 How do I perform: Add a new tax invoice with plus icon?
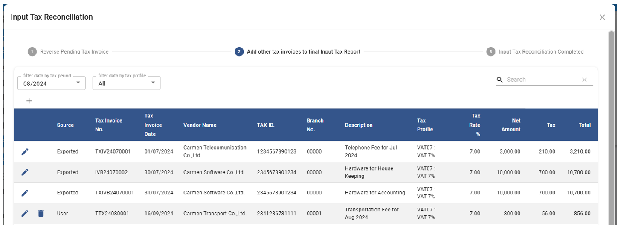(x=29, y=101)
